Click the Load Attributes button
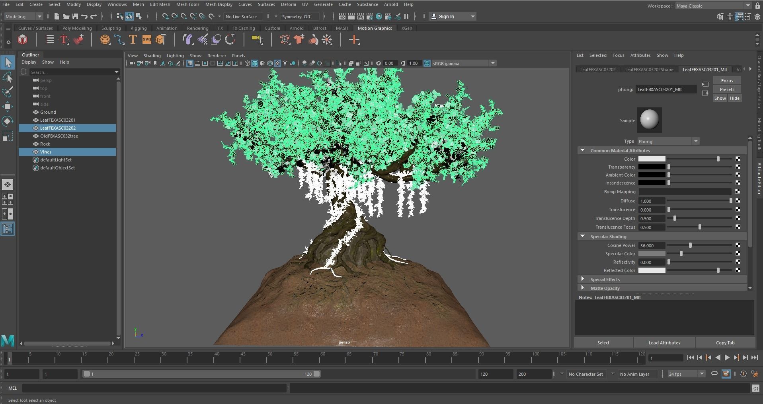This screenshot has height=404, width=763. click(x=664, y=343)
